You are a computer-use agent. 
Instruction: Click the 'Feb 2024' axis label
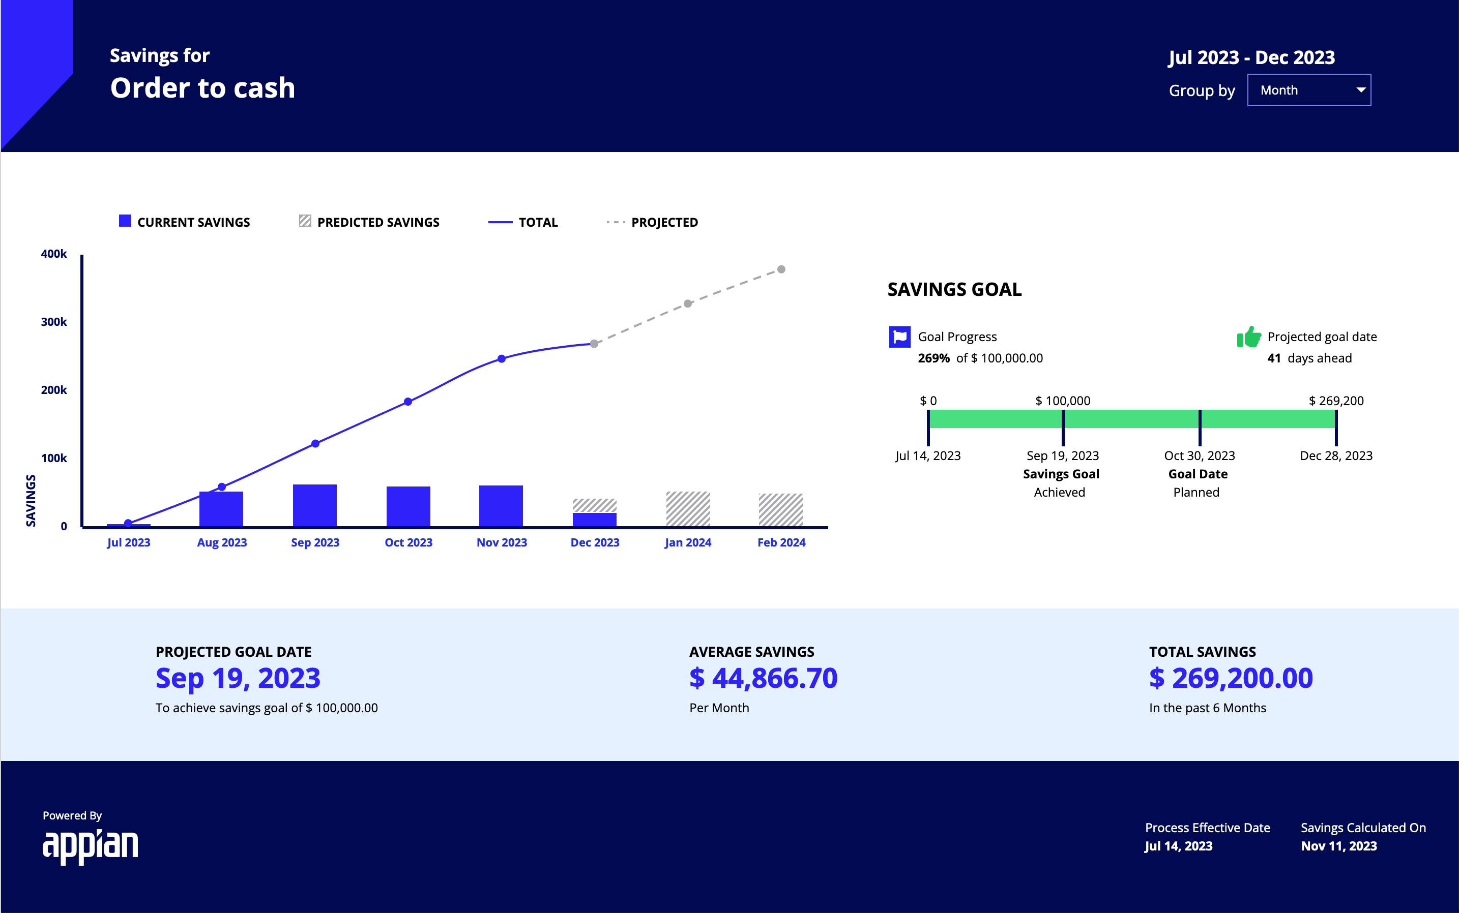[x=781, y=542]
